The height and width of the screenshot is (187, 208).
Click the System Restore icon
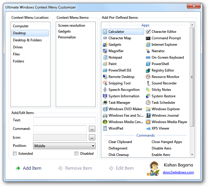point(148,96)
